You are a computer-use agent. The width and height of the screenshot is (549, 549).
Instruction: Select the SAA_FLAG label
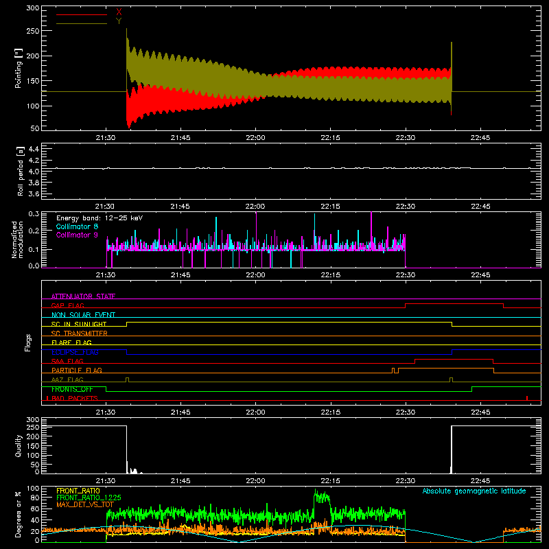coord(67,361)
